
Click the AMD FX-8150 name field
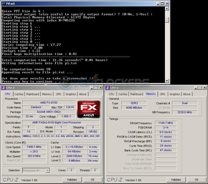49,103
